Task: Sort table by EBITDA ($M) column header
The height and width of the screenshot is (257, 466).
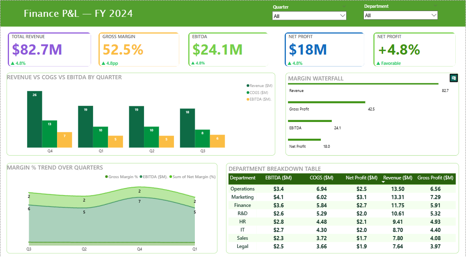Action: pyautogui.click(x=279, y=178)
